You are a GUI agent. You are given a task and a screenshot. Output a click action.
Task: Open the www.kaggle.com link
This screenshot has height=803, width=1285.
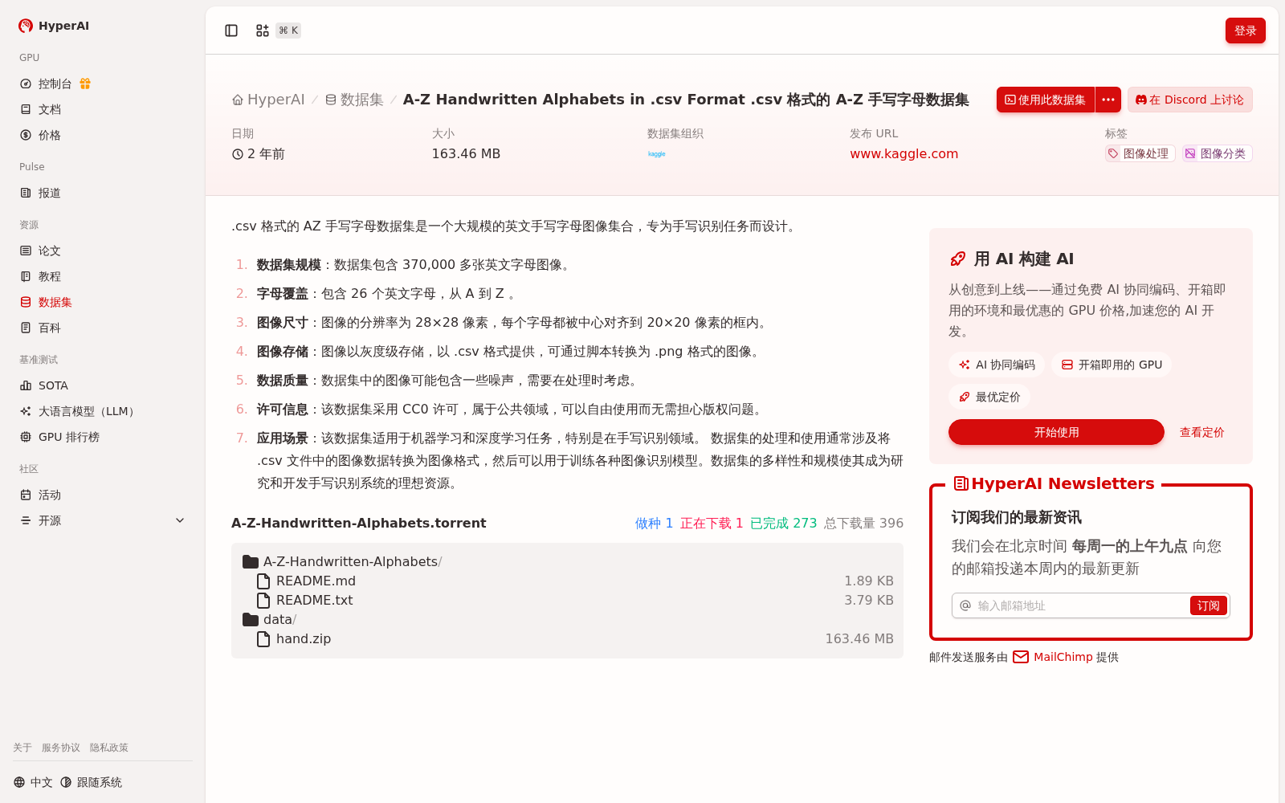coord(904,153)
